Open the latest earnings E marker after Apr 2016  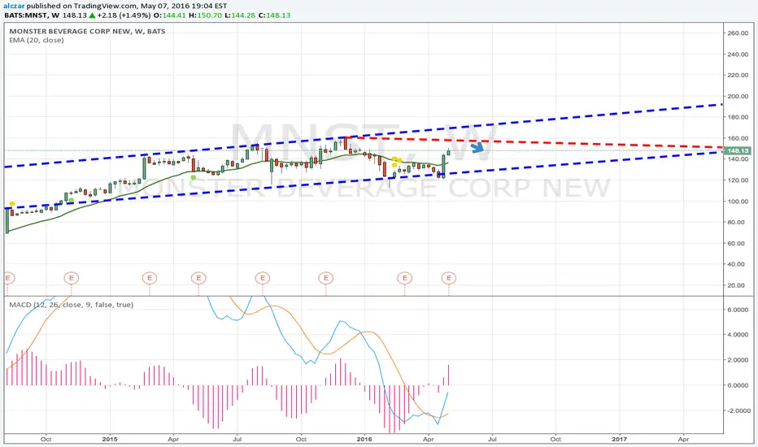(x=449, y=278)
